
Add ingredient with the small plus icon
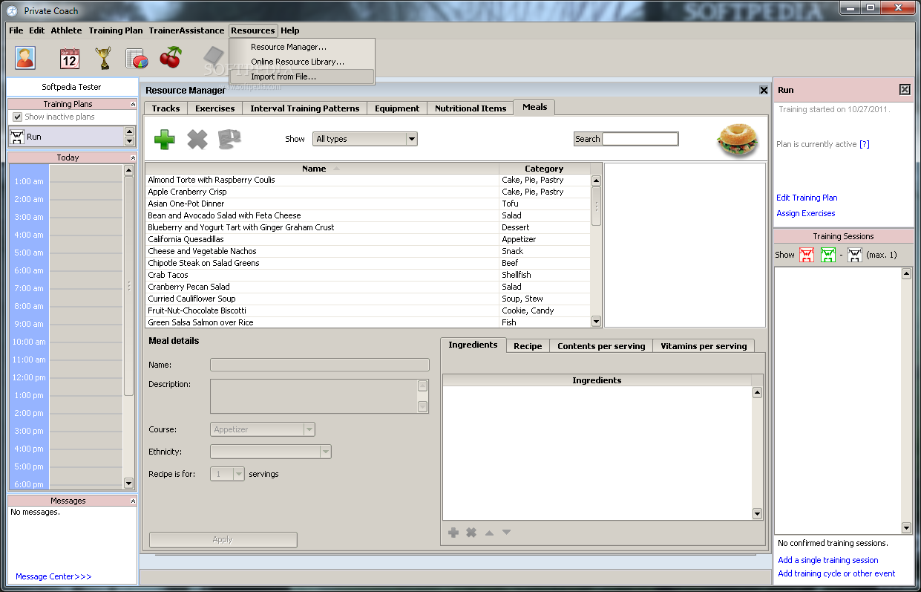[453, 533]
